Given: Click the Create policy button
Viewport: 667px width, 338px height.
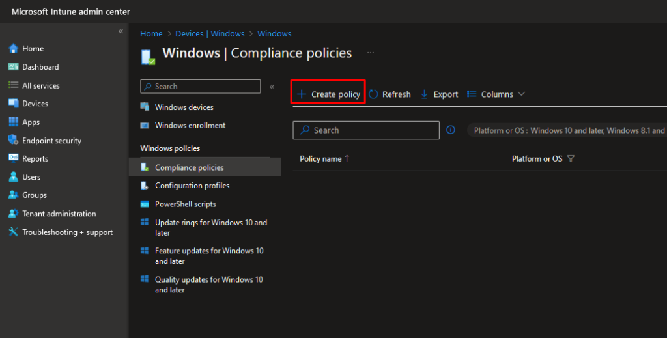Looking at the screenshot, I should click(328, 92).
